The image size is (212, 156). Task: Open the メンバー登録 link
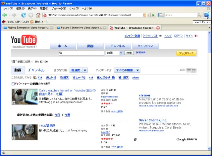132,36
